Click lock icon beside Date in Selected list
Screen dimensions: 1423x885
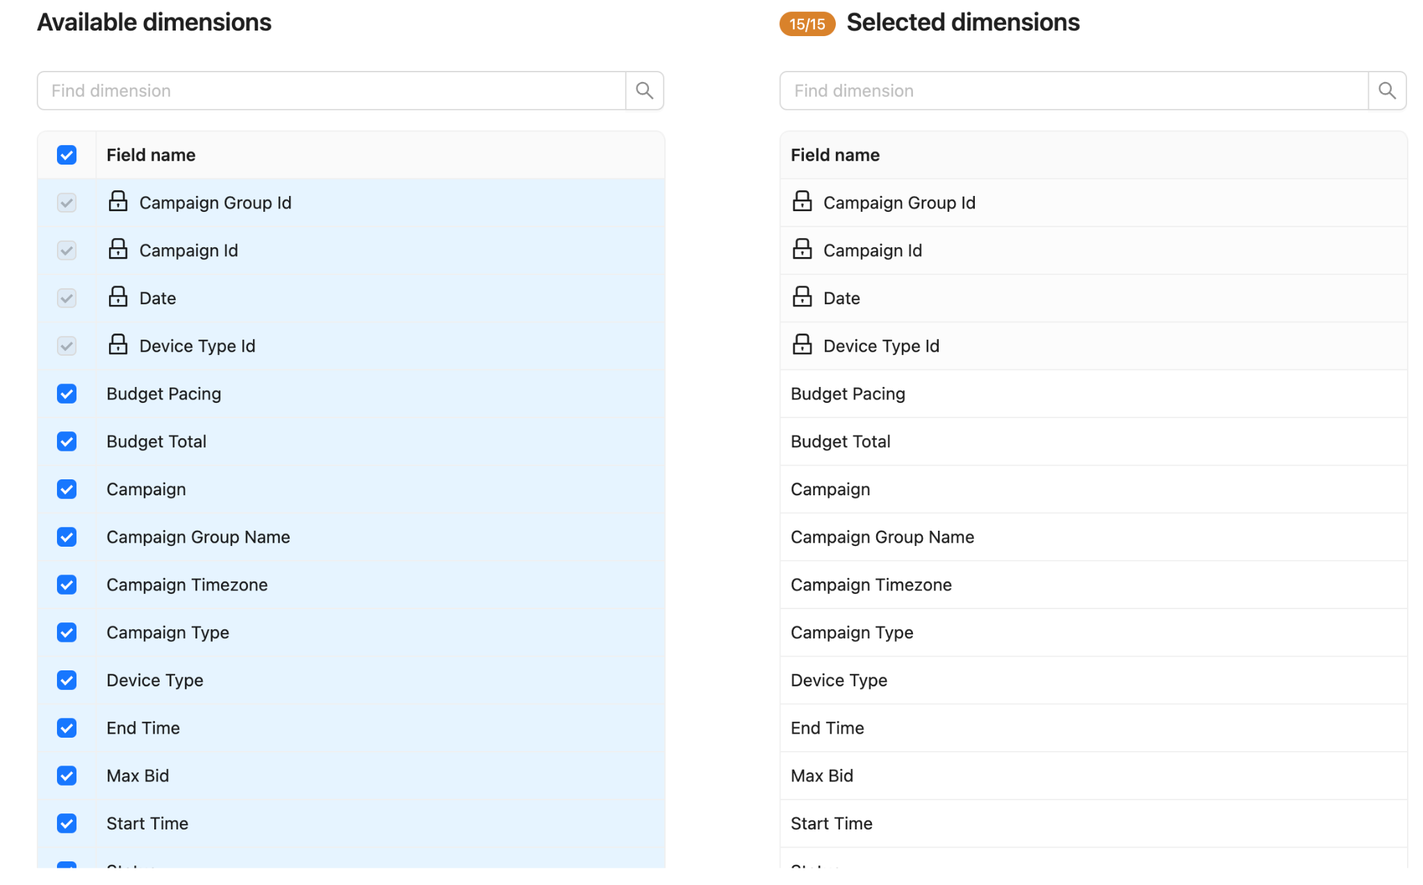(x=802, y=297)
